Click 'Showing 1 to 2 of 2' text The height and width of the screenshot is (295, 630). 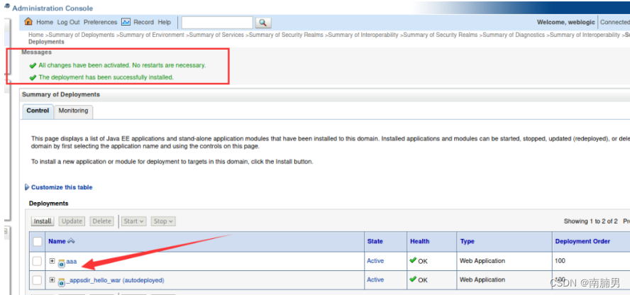(x=590, y=221)
